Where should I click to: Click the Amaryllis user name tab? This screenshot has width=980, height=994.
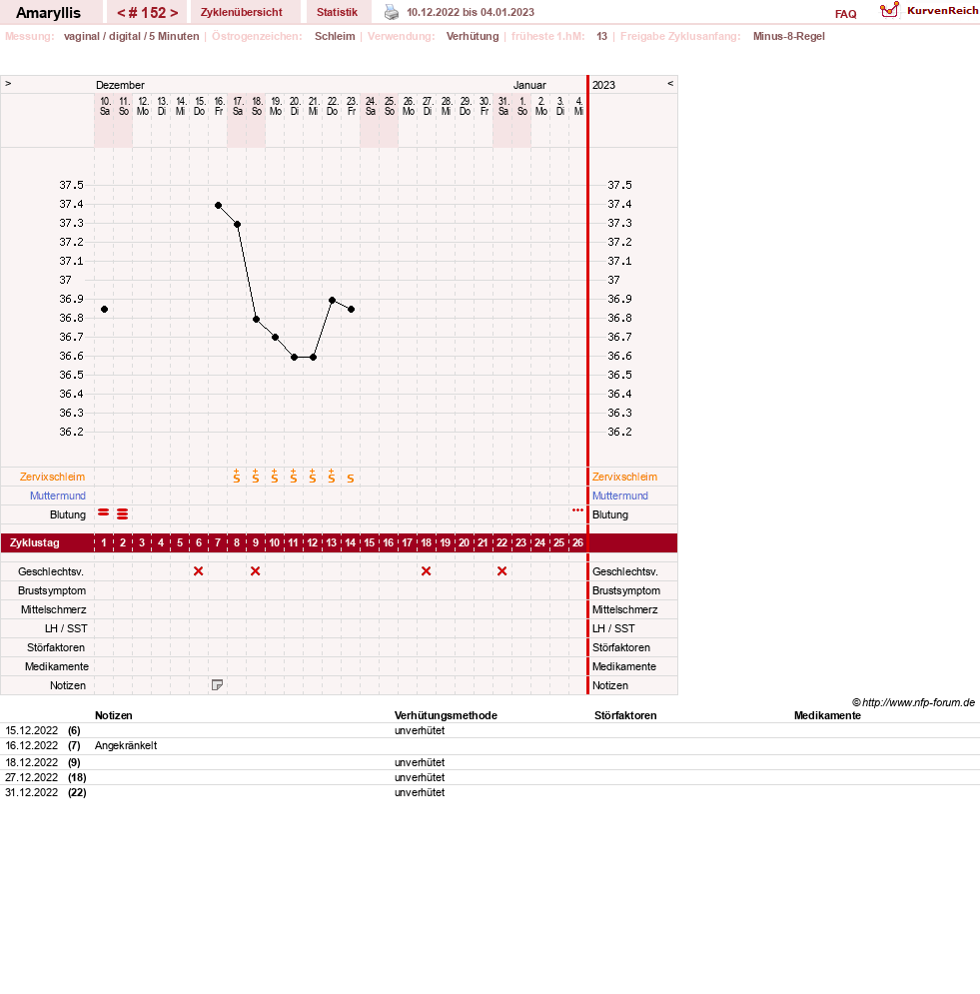tap(48, 13)
